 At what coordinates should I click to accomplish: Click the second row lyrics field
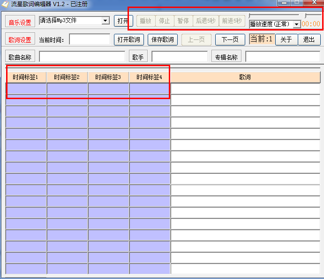[x=246, y=100]
